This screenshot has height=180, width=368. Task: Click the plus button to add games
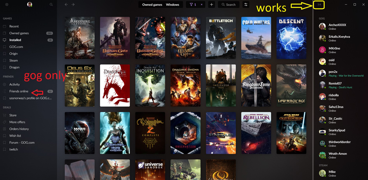tap(211, 4)
